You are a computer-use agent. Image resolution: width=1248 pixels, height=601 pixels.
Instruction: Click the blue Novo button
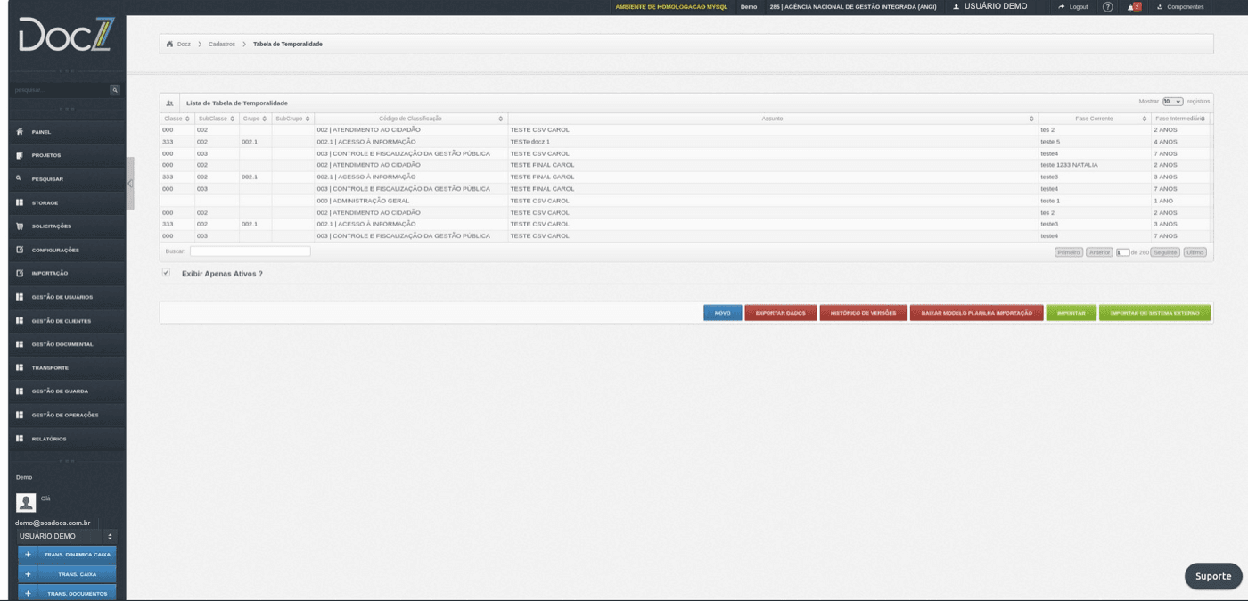722,313
